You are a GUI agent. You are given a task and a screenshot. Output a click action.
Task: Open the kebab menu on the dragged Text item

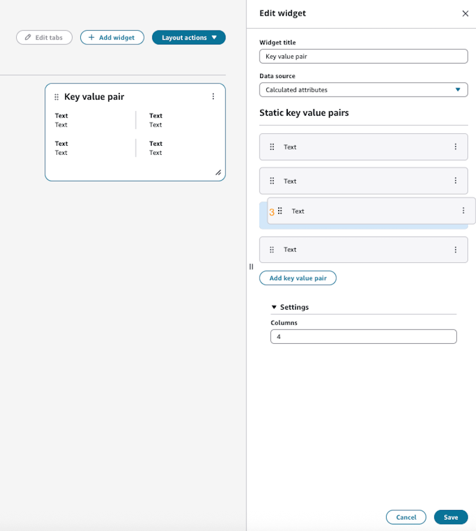(462, 211)
